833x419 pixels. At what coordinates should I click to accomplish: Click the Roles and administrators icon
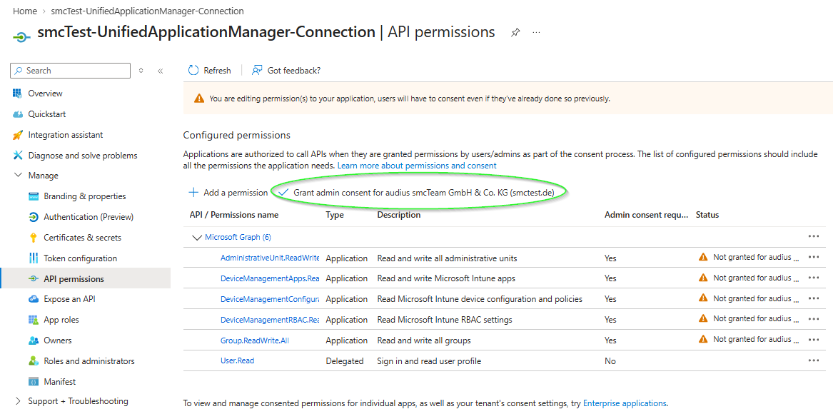(34, 361)
